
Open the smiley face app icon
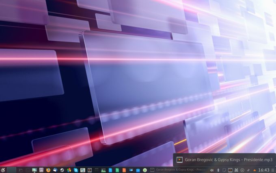coord(41,170)
